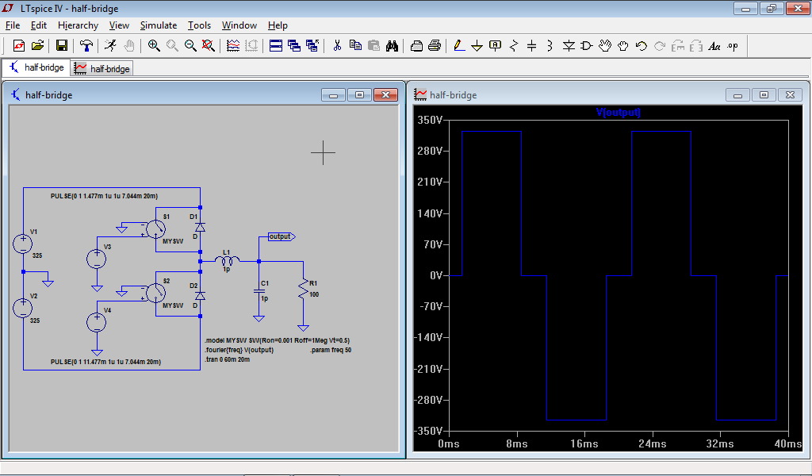
Task: Switch to the half-bridge schematic tab
Action: point(36,67)
